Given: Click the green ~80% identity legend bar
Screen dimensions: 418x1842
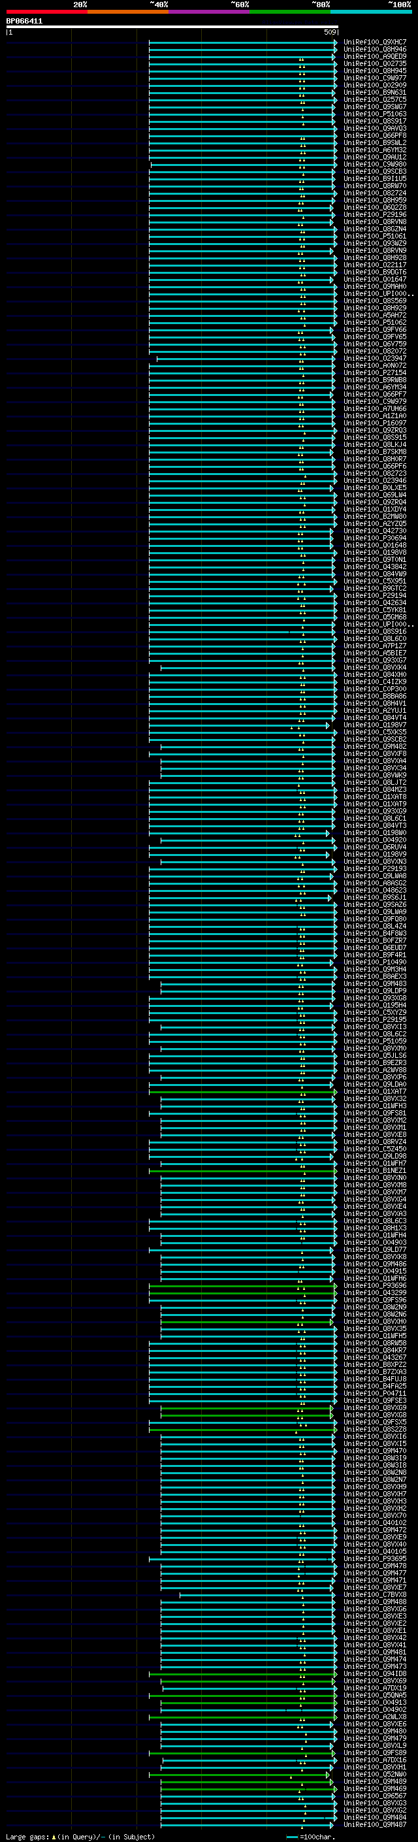Looking at the screenshot, I should 290,12.
